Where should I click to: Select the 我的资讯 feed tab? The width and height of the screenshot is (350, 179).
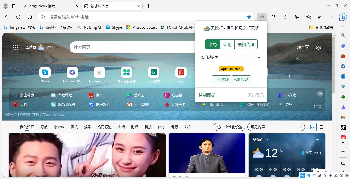click(x=27, y=127)
